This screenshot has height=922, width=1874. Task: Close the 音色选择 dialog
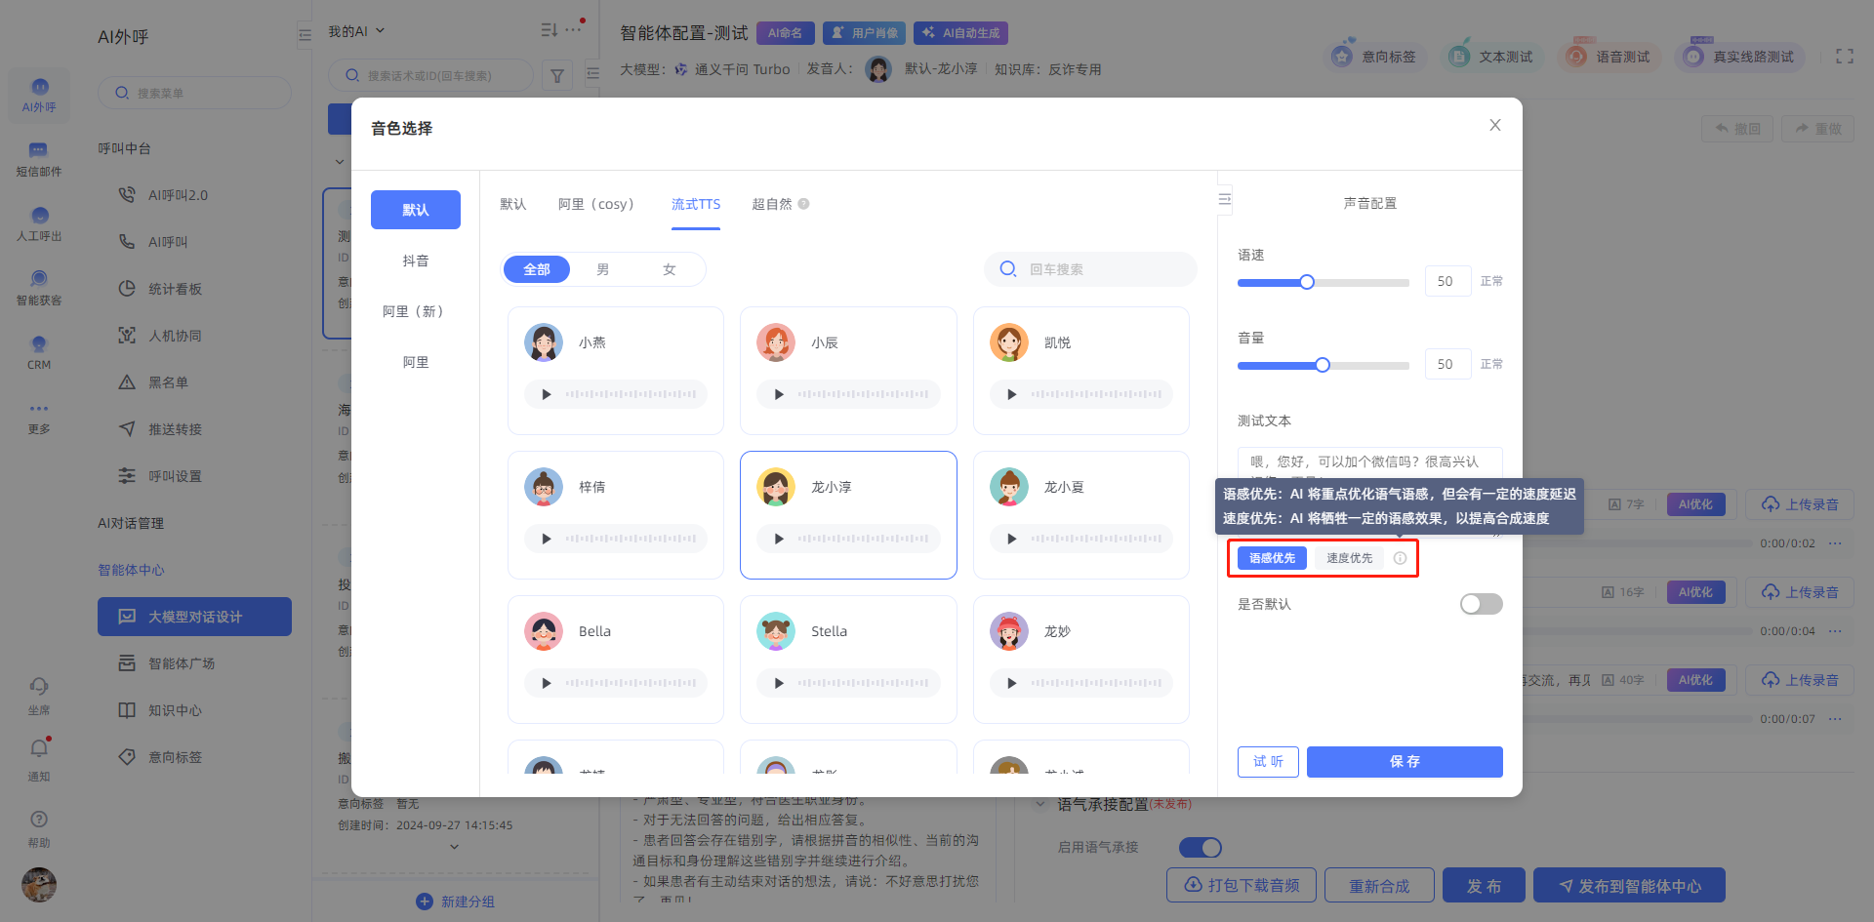pos(1495,125)
